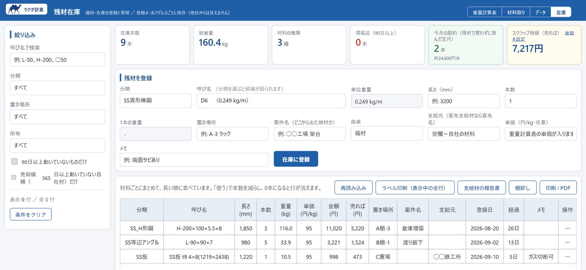The height and width of the screenshot is (270, 586).
Task: Click the A棚-3 location cell
Action: (383, 228)
